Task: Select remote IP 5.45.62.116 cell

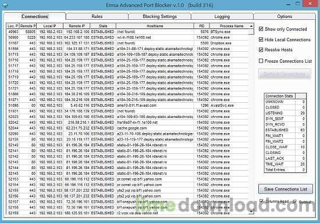Action: pyautogui.click(x=77, y=106)
